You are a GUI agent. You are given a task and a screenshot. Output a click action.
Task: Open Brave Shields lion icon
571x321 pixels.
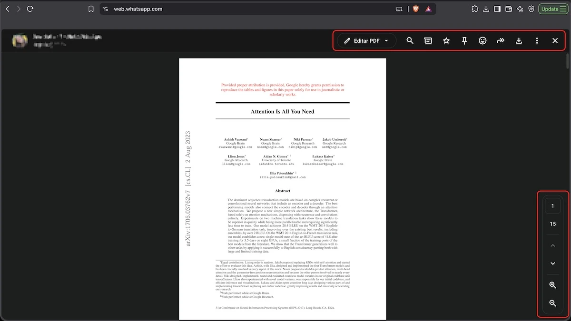coord(415,9)
